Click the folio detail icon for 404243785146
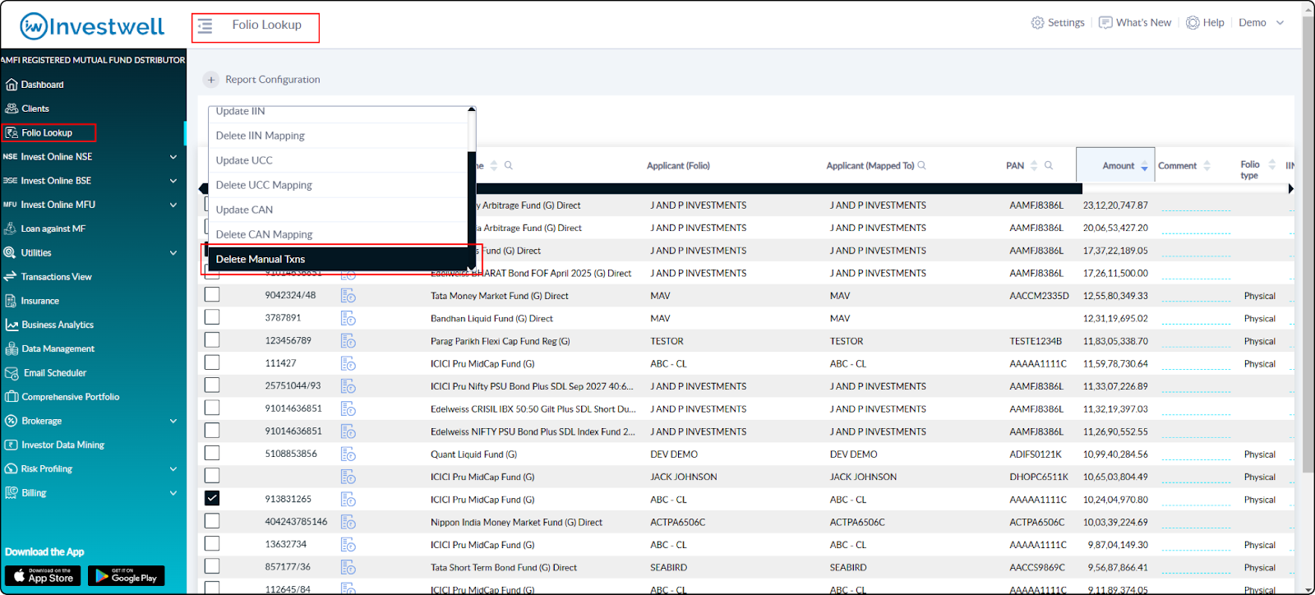This screenshot has height=595, width=1315. click(x=348, y=522)
